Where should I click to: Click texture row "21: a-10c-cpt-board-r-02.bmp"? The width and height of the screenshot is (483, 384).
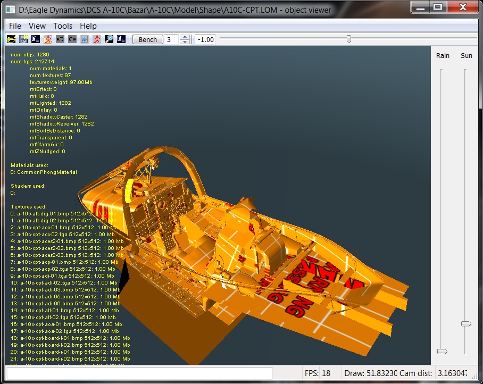pyautogui.click(x=70, y=359)
